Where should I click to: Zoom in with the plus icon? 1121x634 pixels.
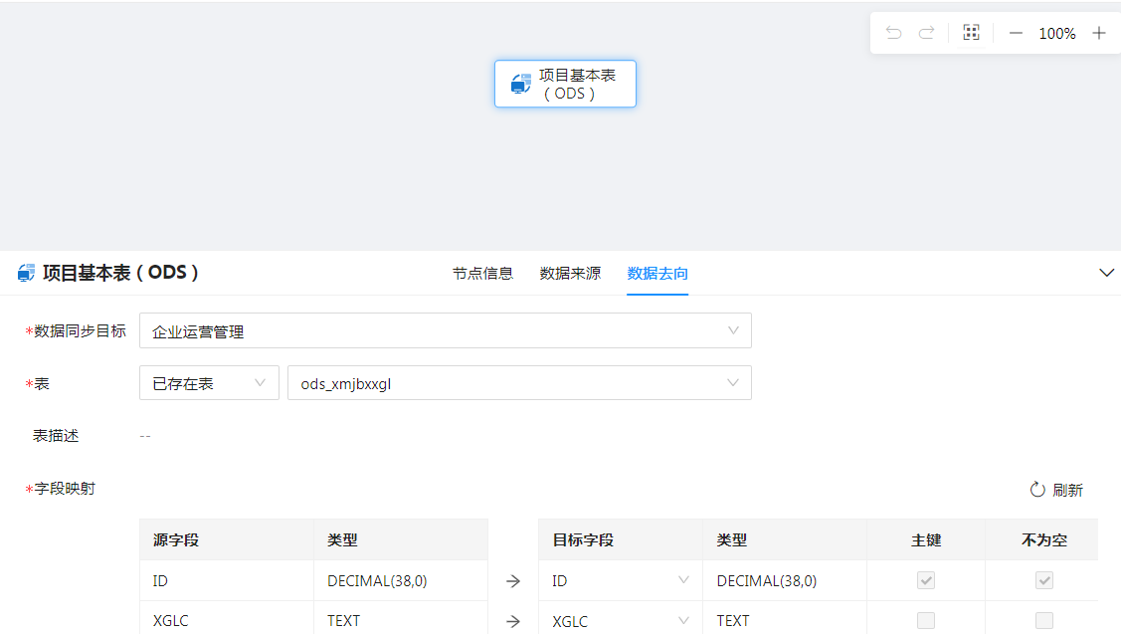pos(1099,33)
